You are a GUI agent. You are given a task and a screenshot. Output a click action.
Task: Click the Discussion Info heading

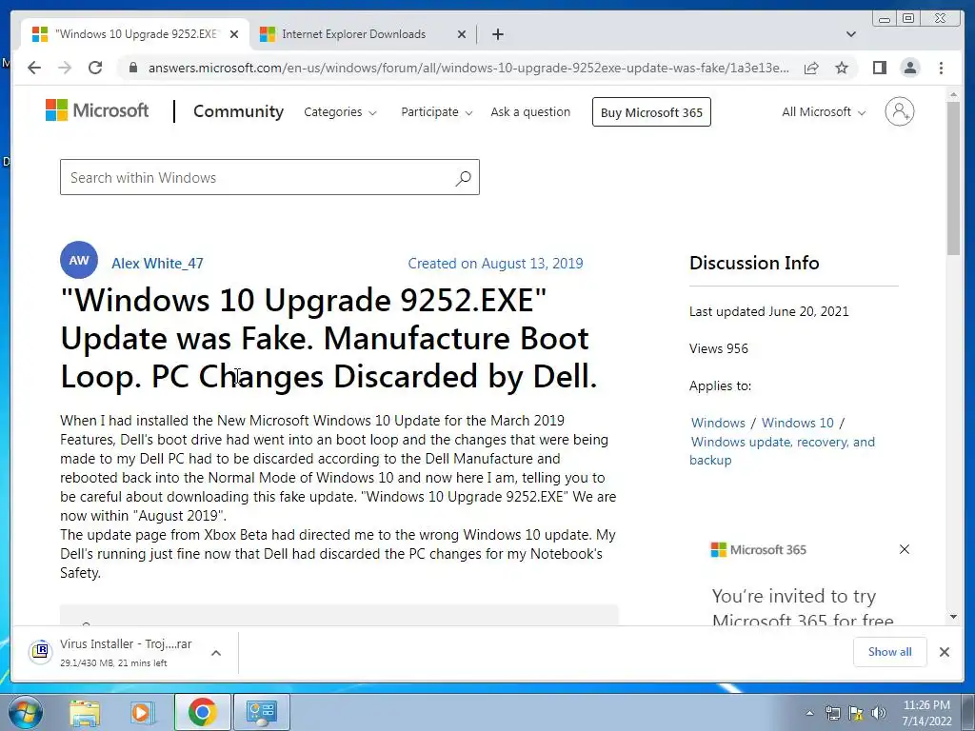coord(754,263)
